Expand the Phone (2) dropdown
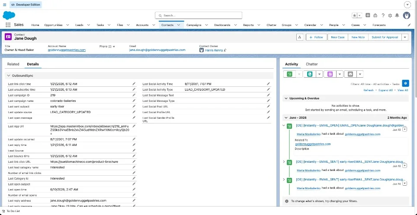The height and width of the screenshot is (215, 417). point(107,47)
